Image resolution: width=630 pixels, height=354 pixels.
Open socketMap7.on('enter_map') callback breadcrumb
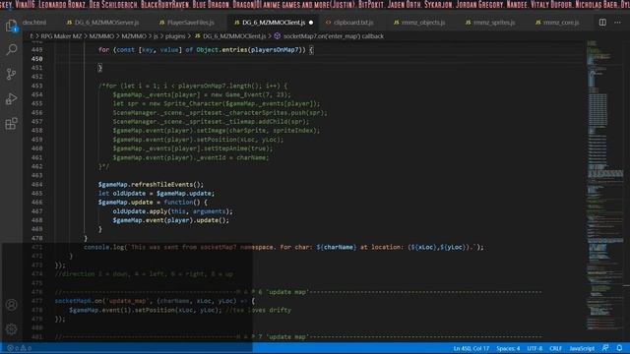click(x=329, y=36)
